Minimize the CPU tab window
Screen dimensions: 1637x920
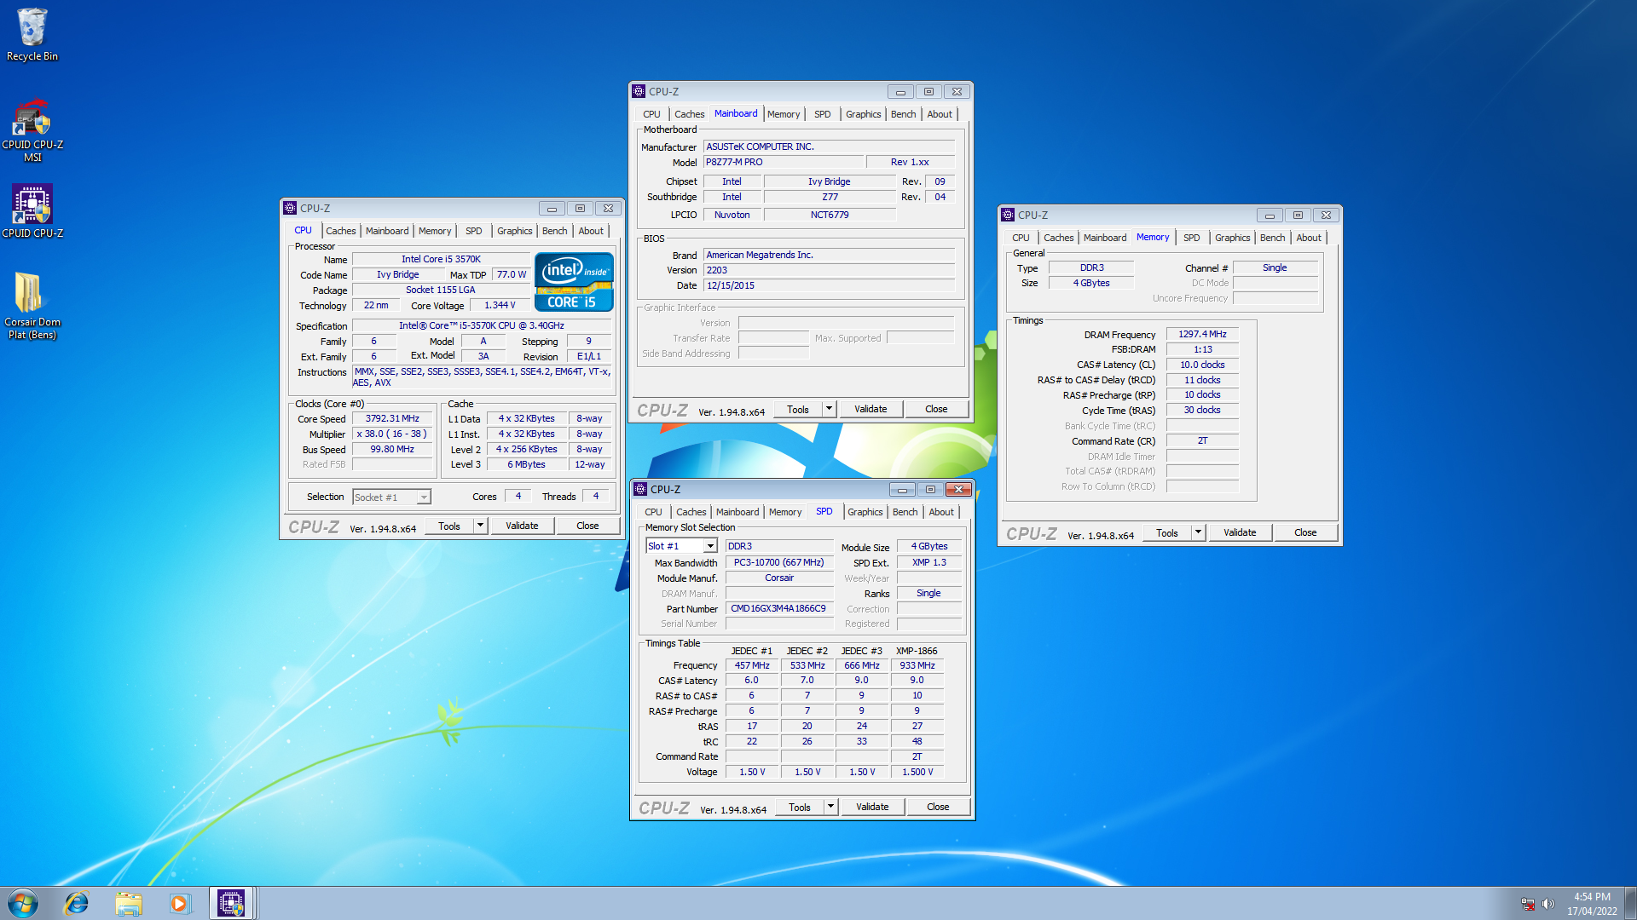click(552, 209)
